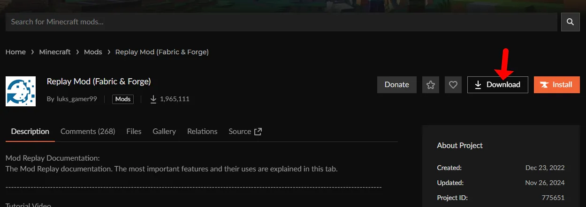
Task: Like the mod with the heart icon
Action: [453, 85]
